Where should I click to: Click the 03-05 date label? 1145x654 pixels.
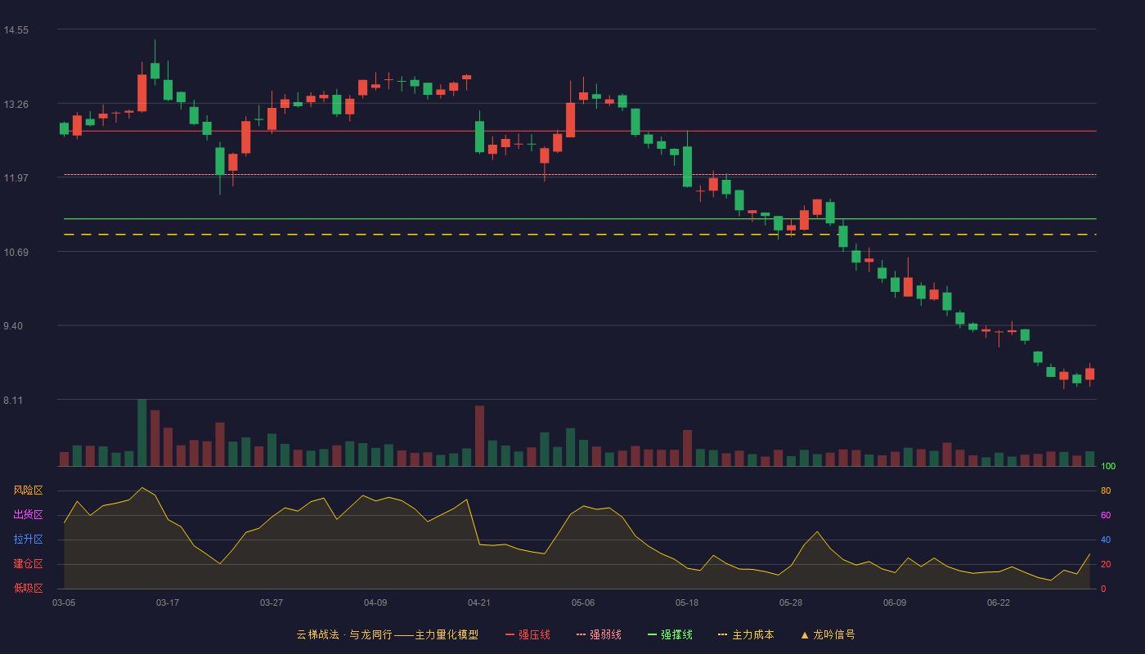click(x=64, y=602)
